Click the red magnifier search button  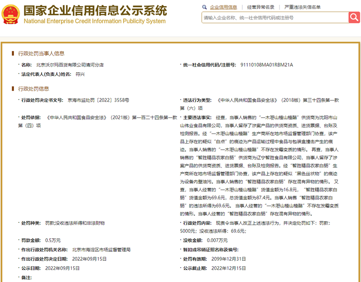click(354, 18)
